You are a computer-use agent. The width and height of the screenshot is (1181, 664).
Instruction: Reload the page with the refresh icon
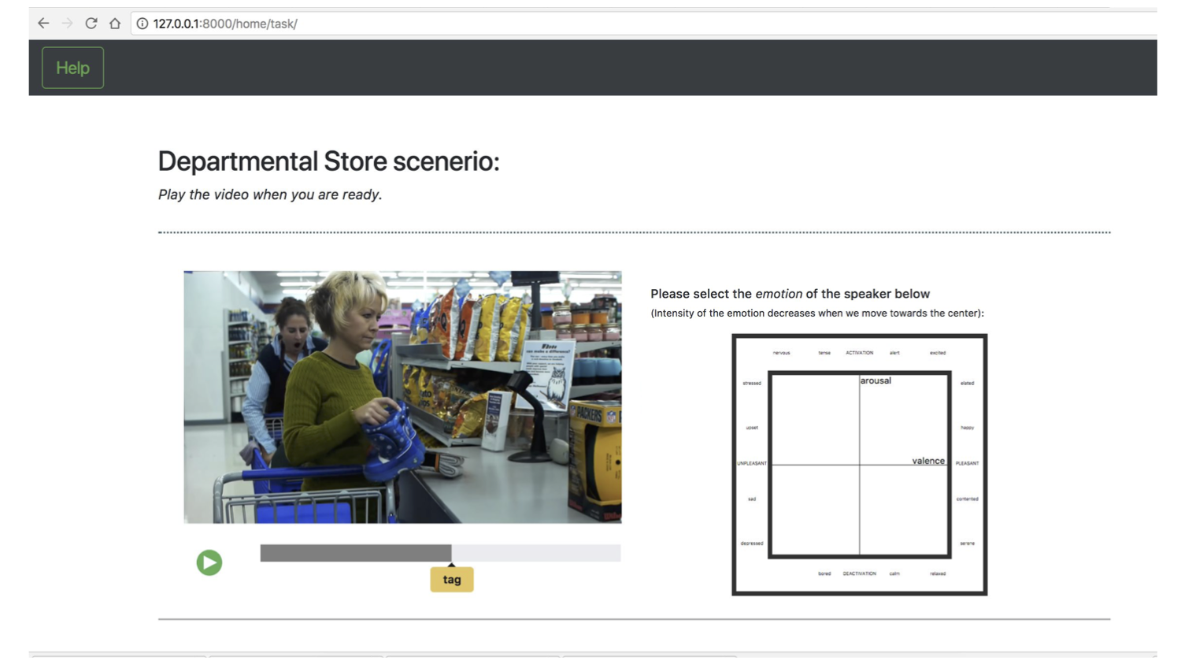(91, 24)
